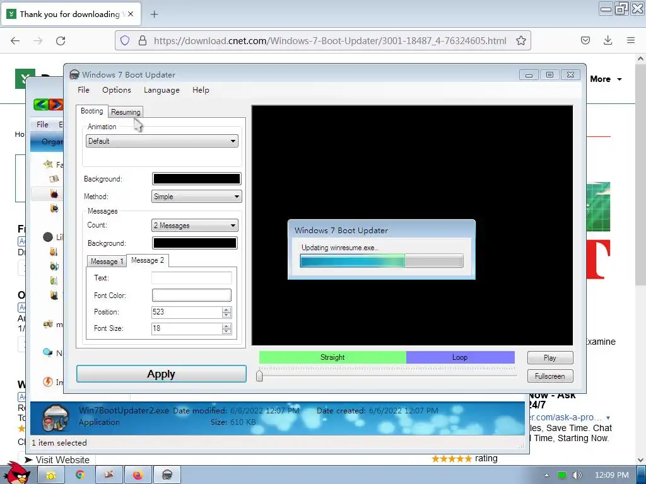Click the yellow folder taskbar icon
Image resolution: width=646 pixels, height=484 pixels.
[x=51, y=475]
